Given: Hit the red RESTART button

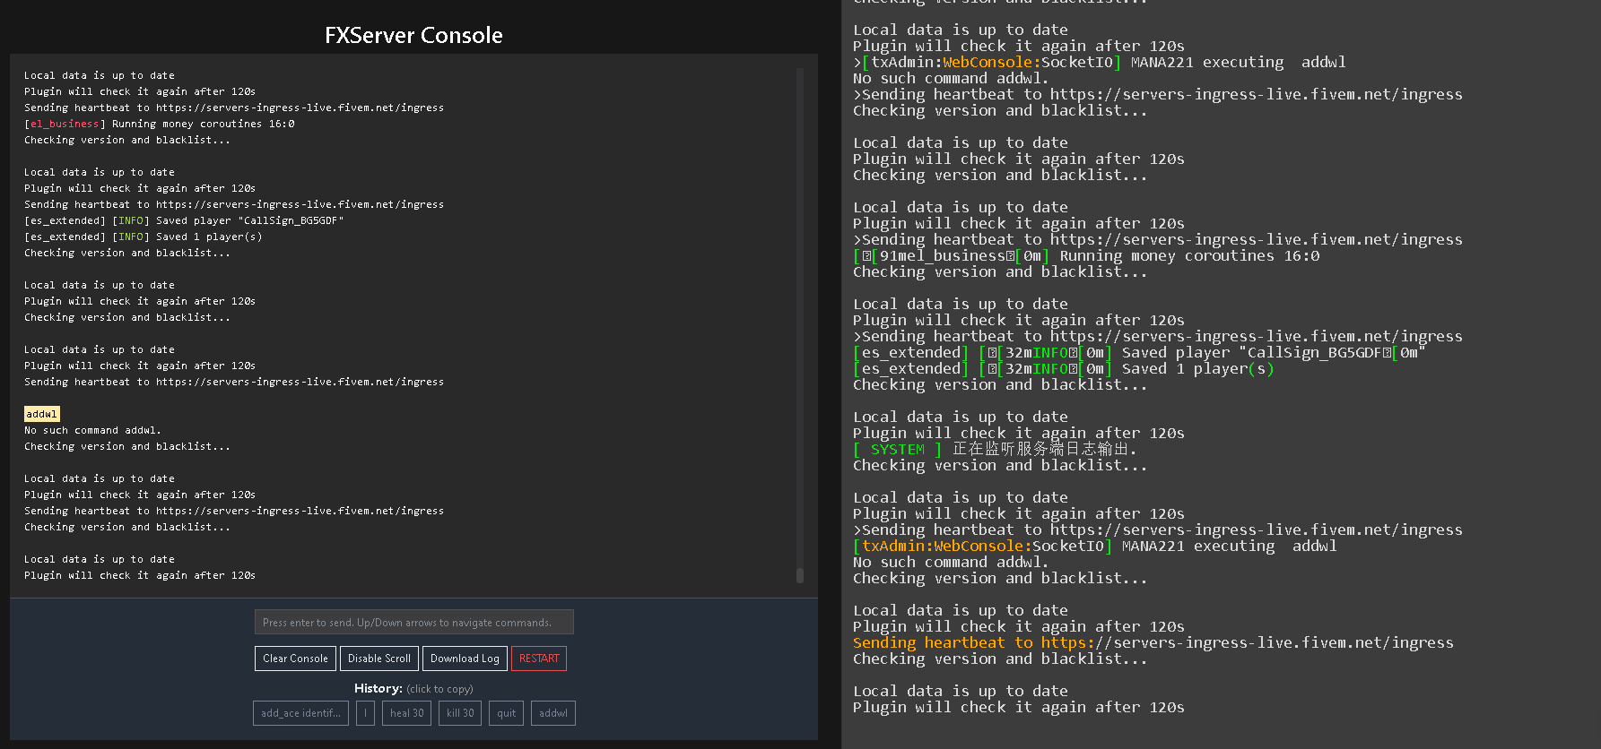Looking at the screenshot, I should pyautogui.click(x=539, y=659).
